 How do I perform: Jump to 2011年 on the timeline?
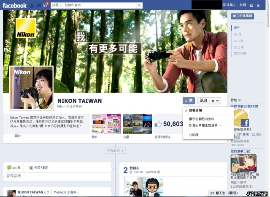pyautogui.click(x=238, y=47)
